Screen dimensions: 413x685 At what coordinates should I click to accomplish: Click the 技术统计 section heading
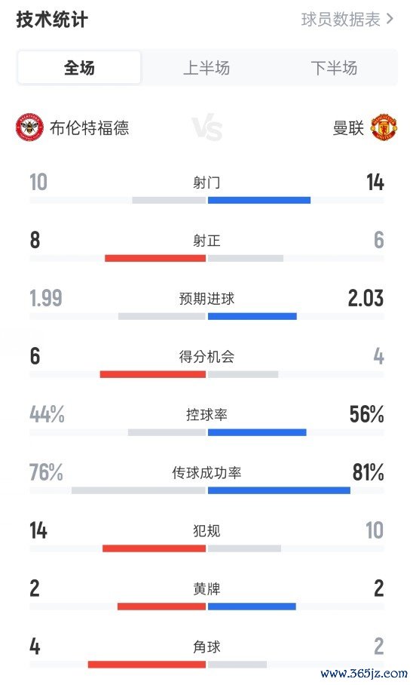point(52,20)
